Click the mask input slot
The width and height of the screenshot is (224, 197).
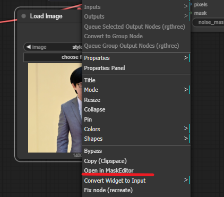point(191,13)
